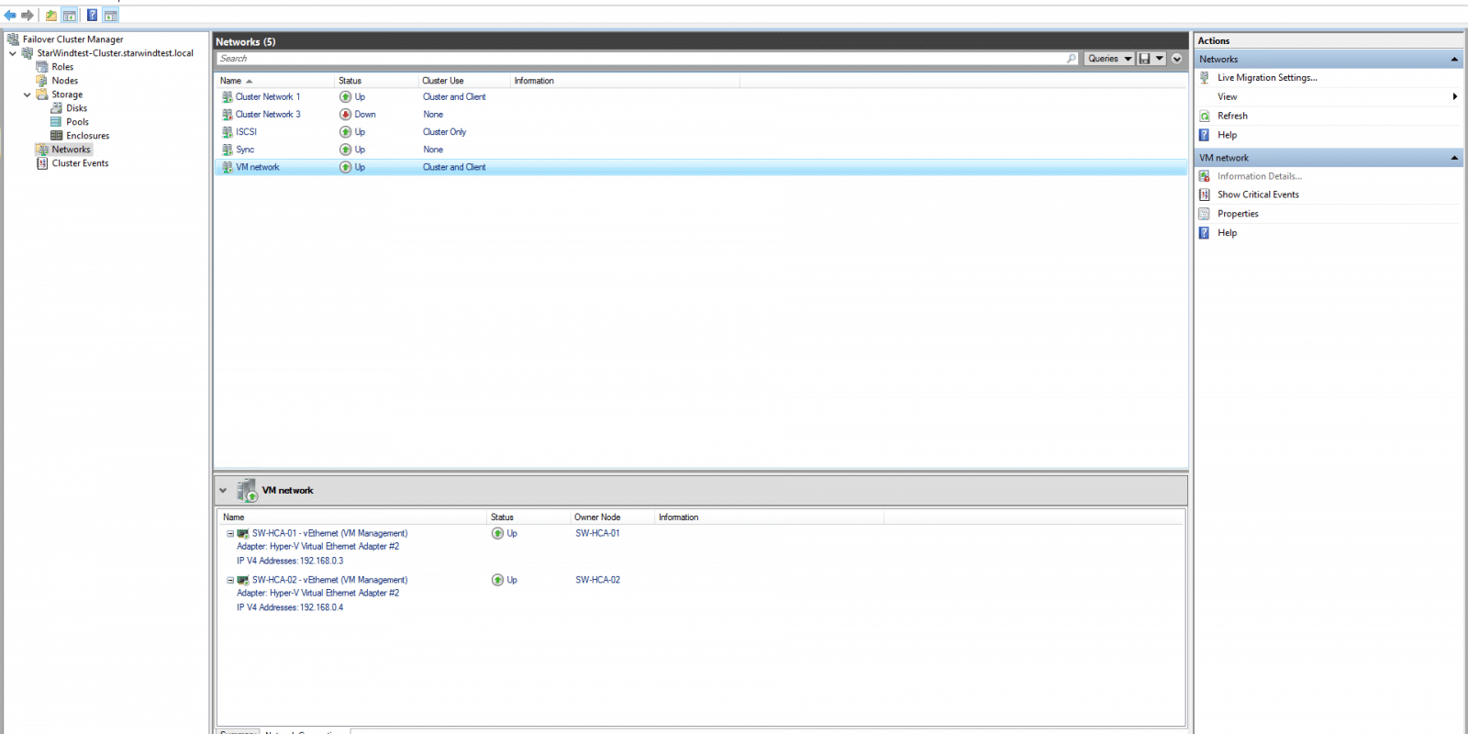Open Disks under Storage

76,108
